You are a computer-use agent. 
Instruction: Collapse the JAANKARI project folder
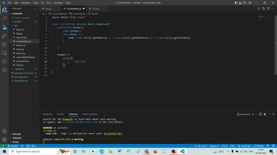pos(17,13)
